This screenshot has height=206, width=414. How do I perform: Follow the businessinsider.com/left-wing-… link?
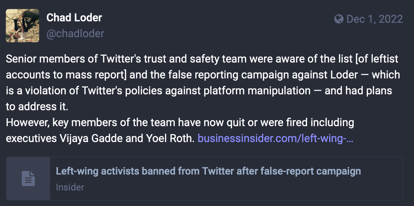(x=276, y=138)
